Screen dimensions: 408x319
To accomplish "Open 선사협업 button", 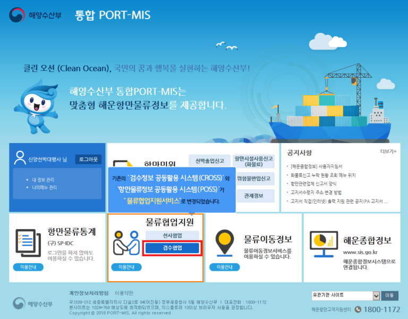I will 172,236.
